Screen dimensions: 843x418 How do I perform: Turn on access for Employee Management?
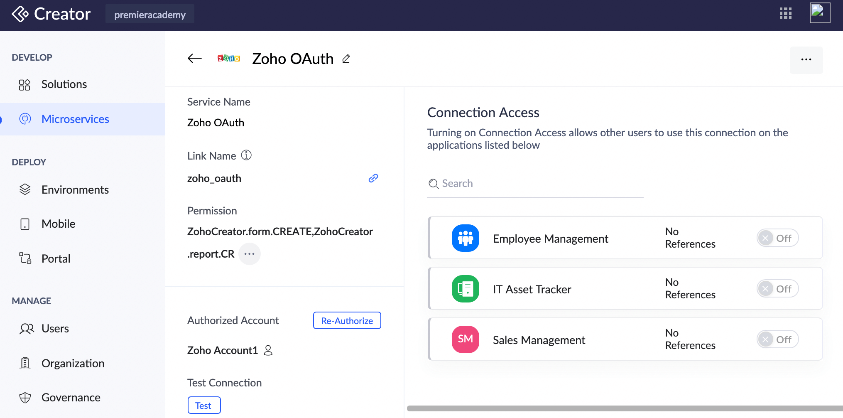[x=777, y=238]
